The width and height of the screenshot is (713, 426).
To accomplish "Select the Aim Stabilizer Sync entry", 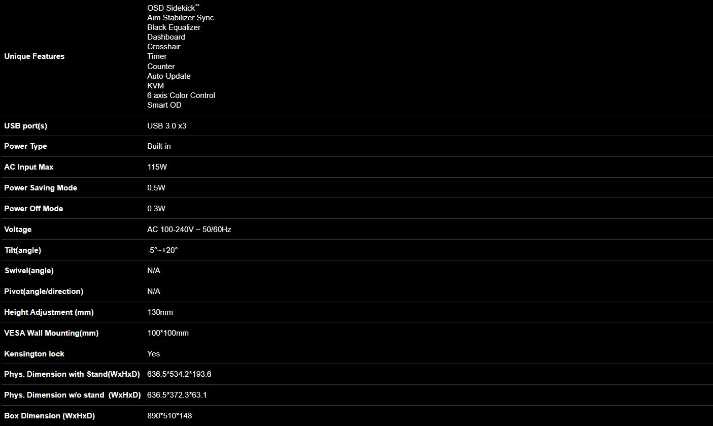I will click(x=180, y=18).
